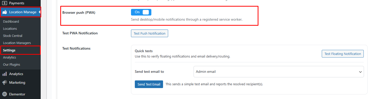Image resolution: width=379 pixels, height=99 pixels.
Task: Click the Test PWA Notification label
Action: coord(80,33)
